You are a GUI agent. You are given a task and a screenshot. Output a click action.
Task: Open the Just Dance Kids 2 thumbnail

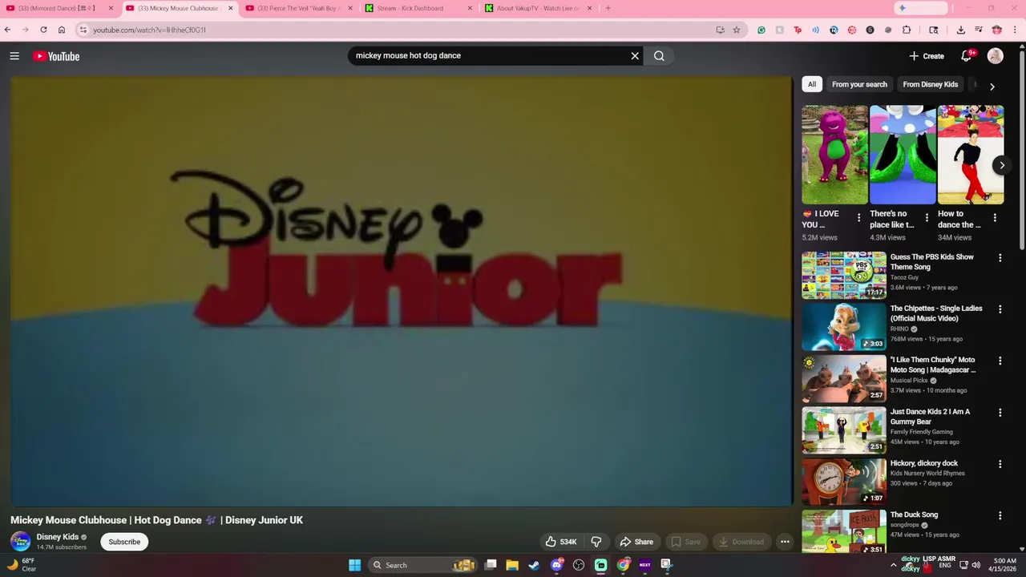844,430
